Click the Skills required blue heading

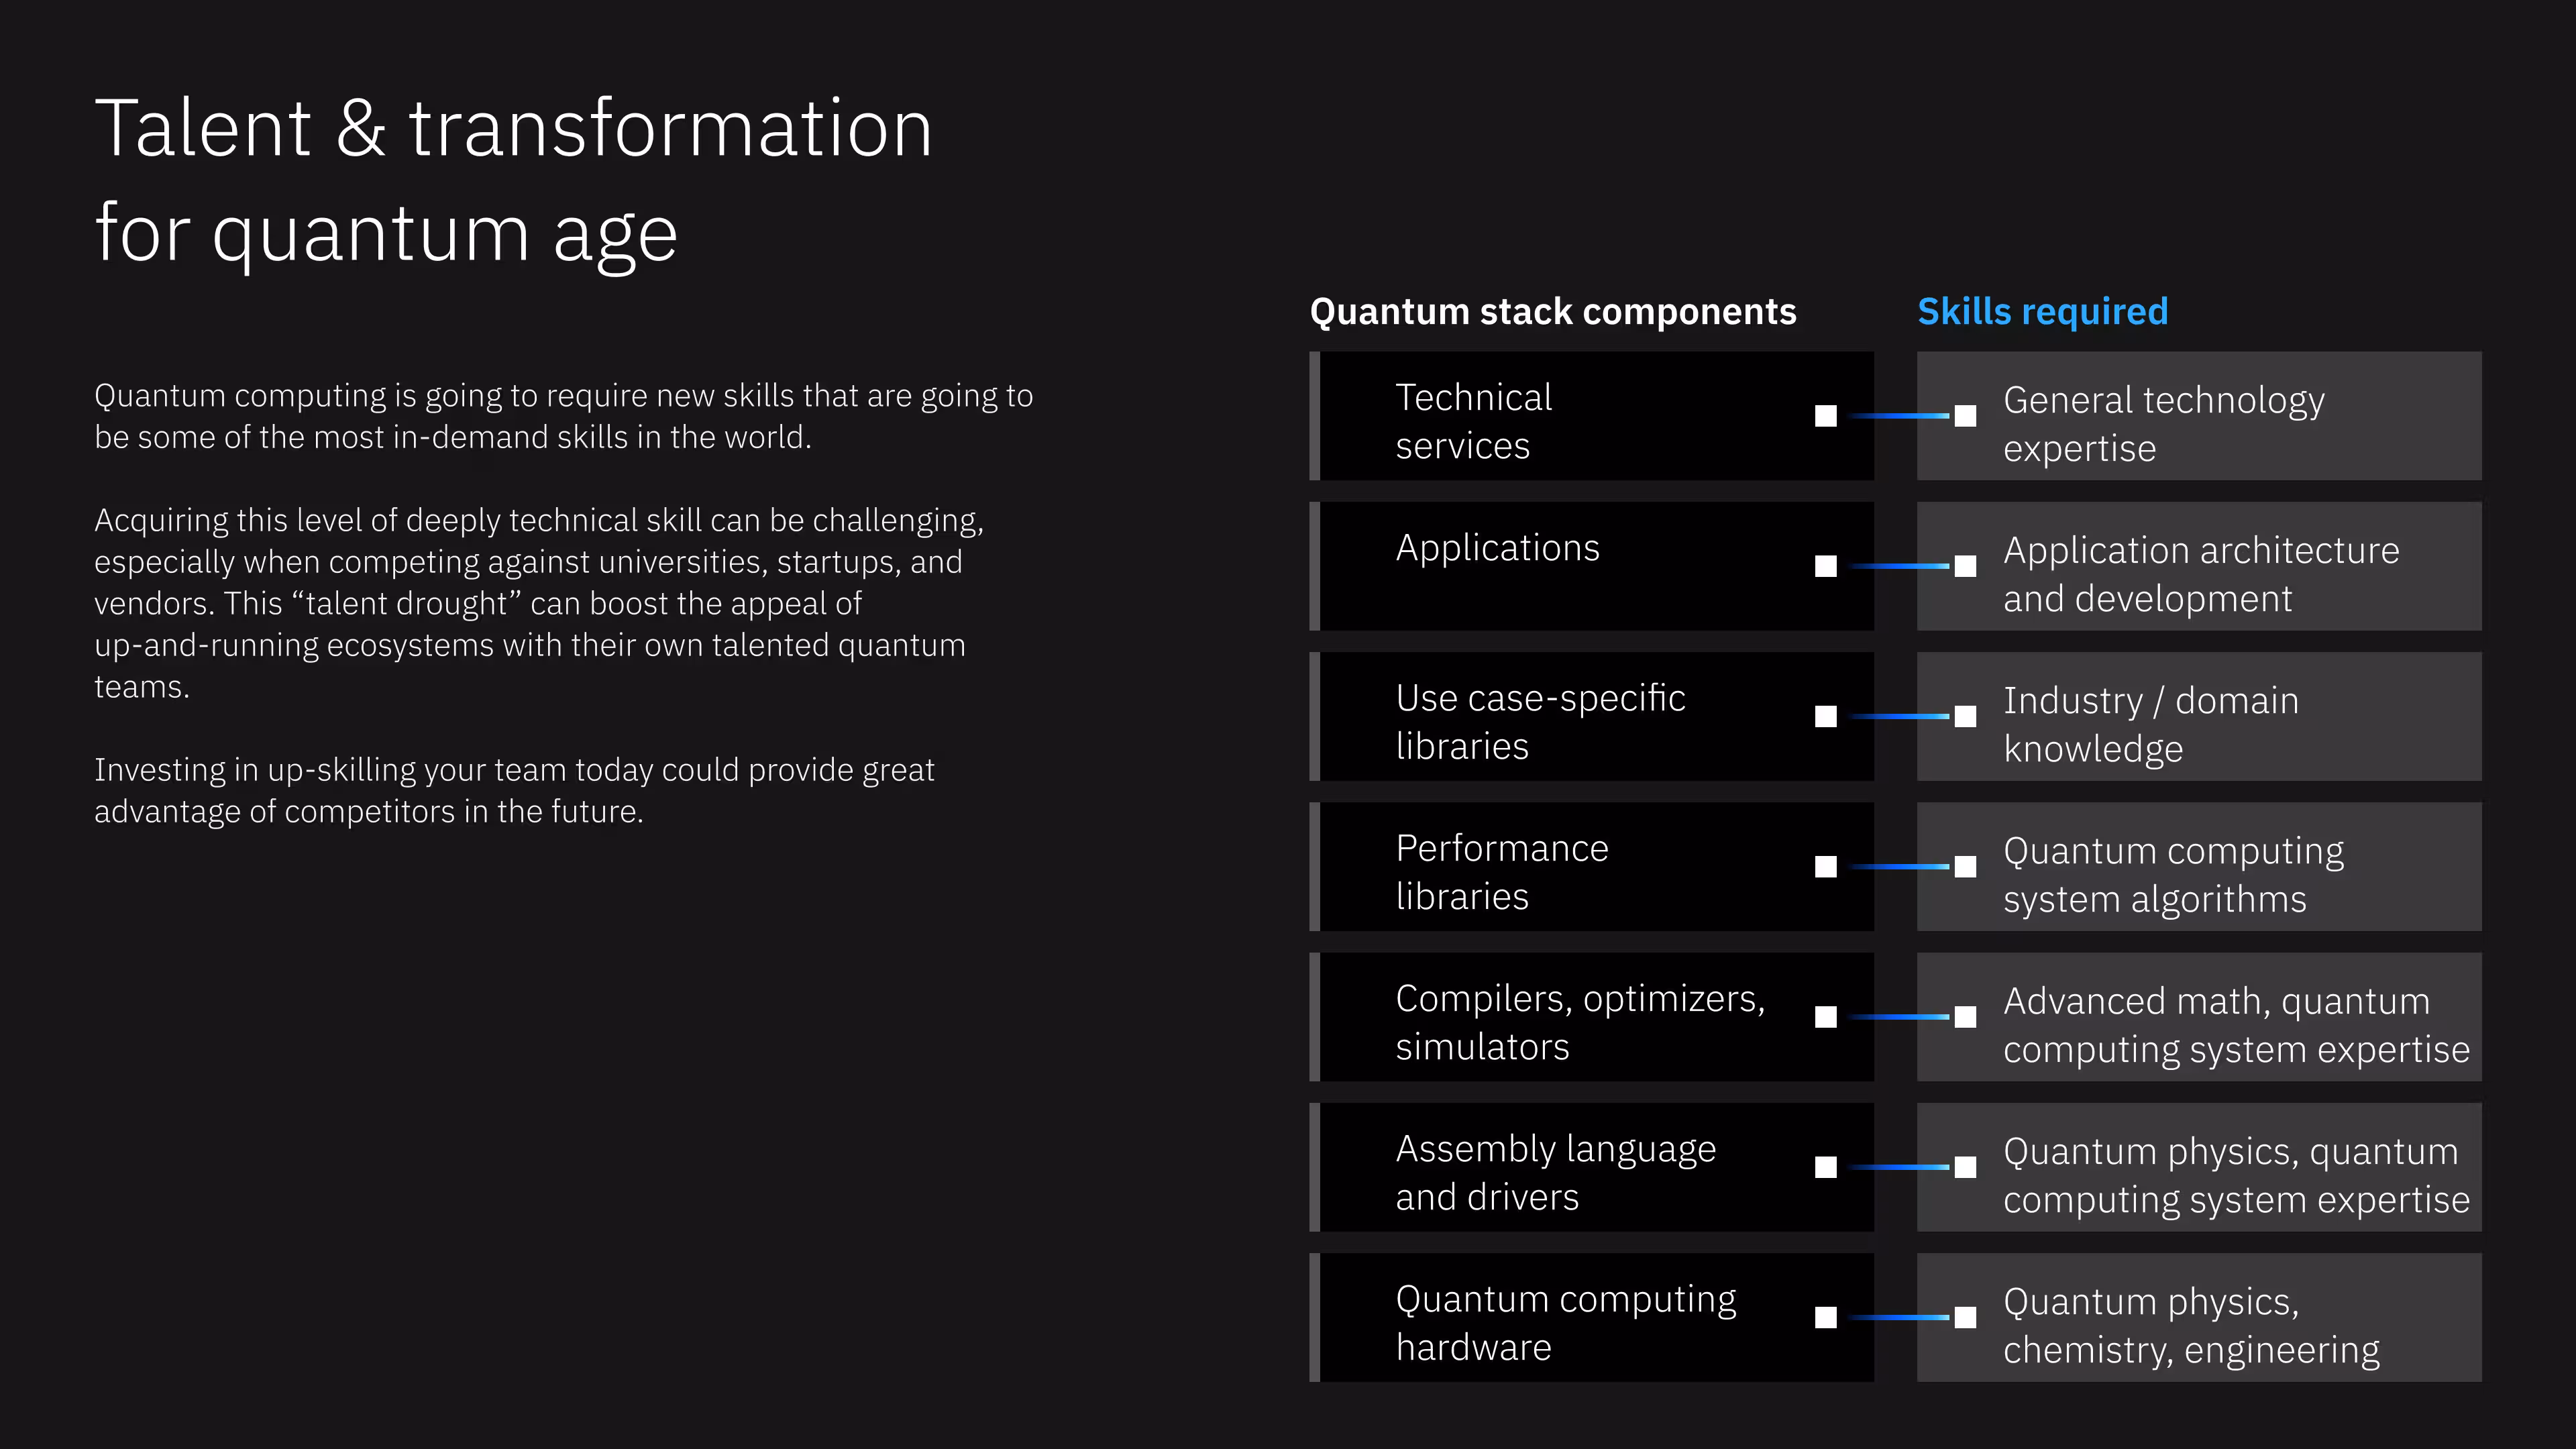[2042, 312]
